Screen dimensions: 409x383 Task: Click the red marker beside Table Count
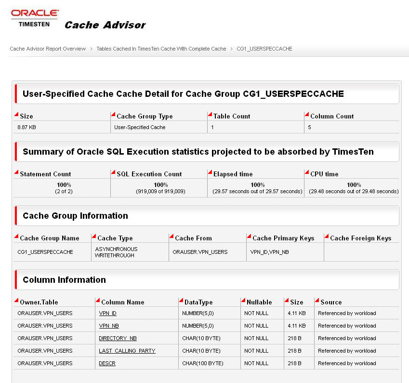tap(210, 114)
